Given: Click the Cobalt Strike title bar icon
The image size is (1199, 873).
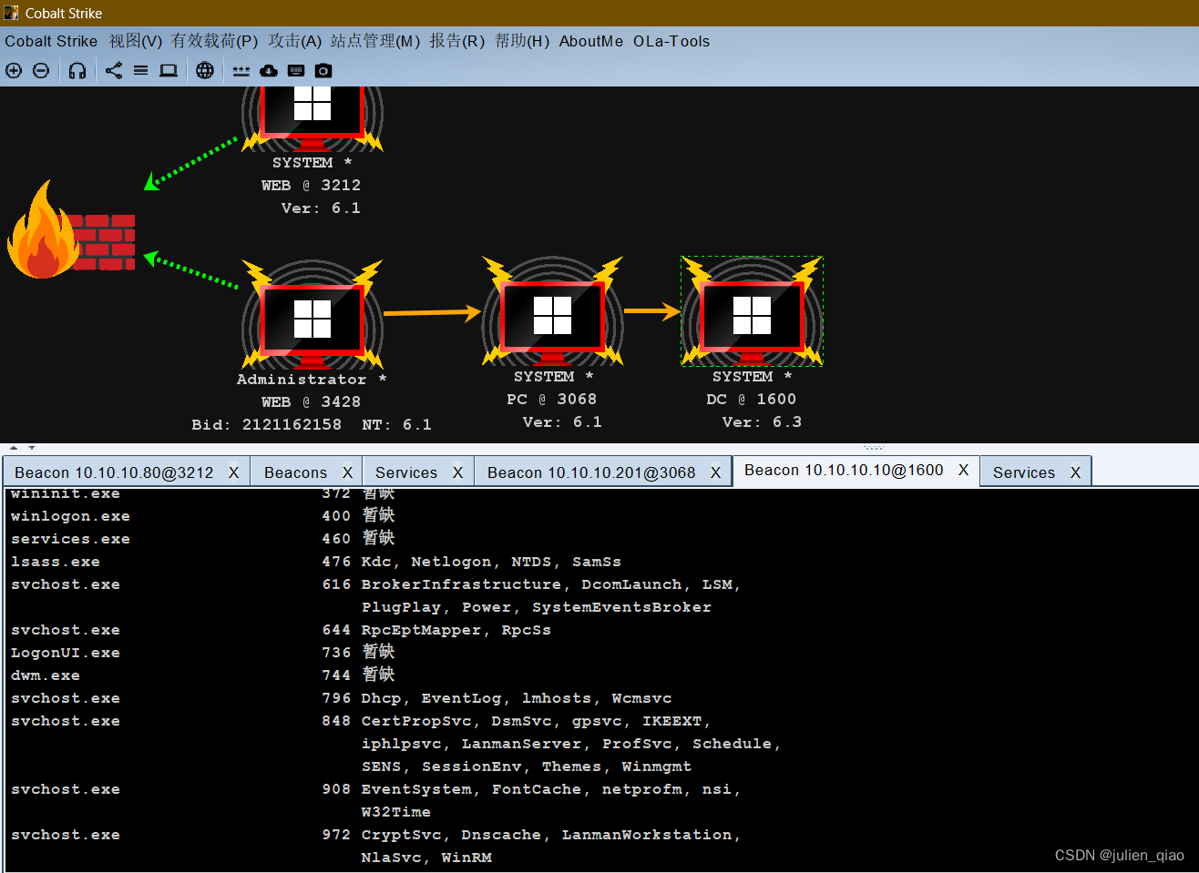Looking at the screenshot, I should point(11,13).
